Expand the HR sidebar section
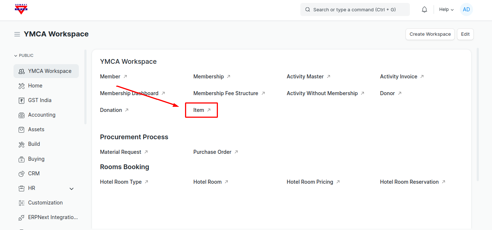Viewport: 492px width, 230px height. [72, 188]
